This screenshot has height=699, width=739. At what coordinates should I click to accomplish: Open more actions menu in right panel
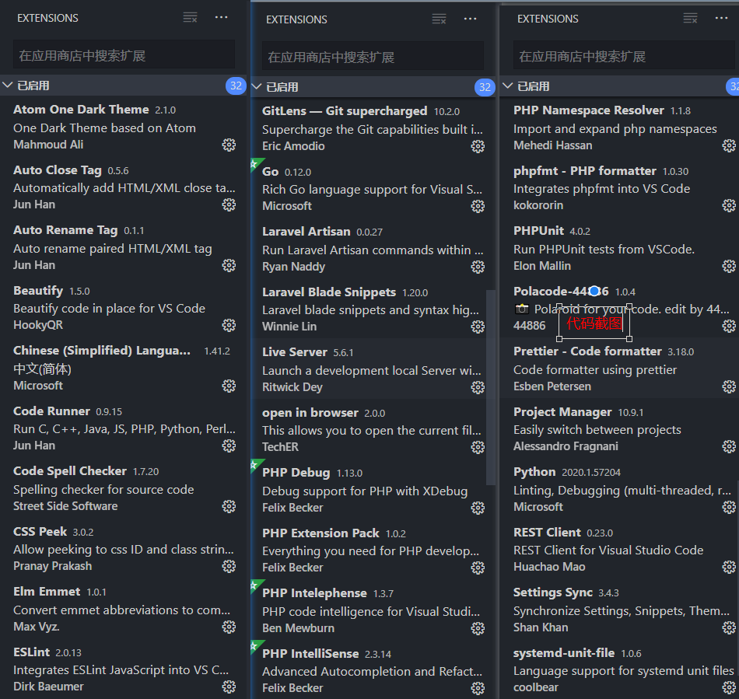(721, 18)
